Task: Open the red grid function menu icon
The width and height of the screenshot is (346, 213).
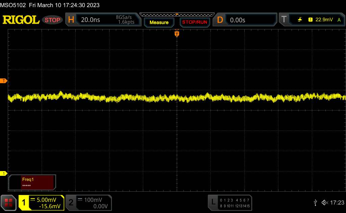Action: (8, 203)
